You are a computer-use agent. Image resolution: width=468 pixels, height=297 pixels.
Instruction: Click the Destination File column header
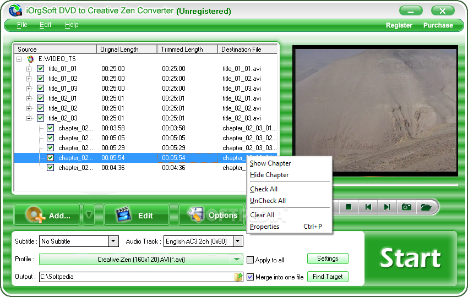[x=248, y=49]
